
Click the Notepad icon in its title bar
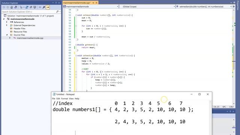pos(54,94)
